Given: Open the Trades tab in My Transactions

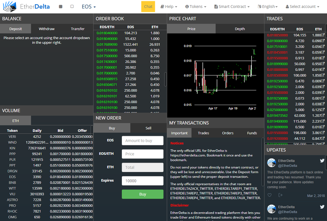Looking at the screenshot, I should pos(203,133).
